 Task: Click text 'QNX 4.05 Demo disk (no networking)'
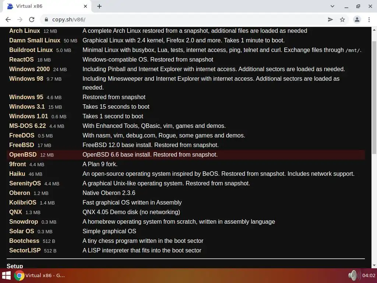tap(131, 212)
